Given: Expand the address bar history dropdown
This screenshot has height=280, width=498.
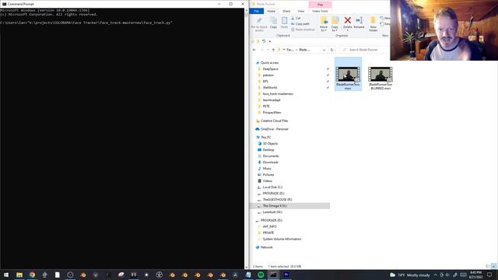Looking at the screenshot, I should [324, 50].
